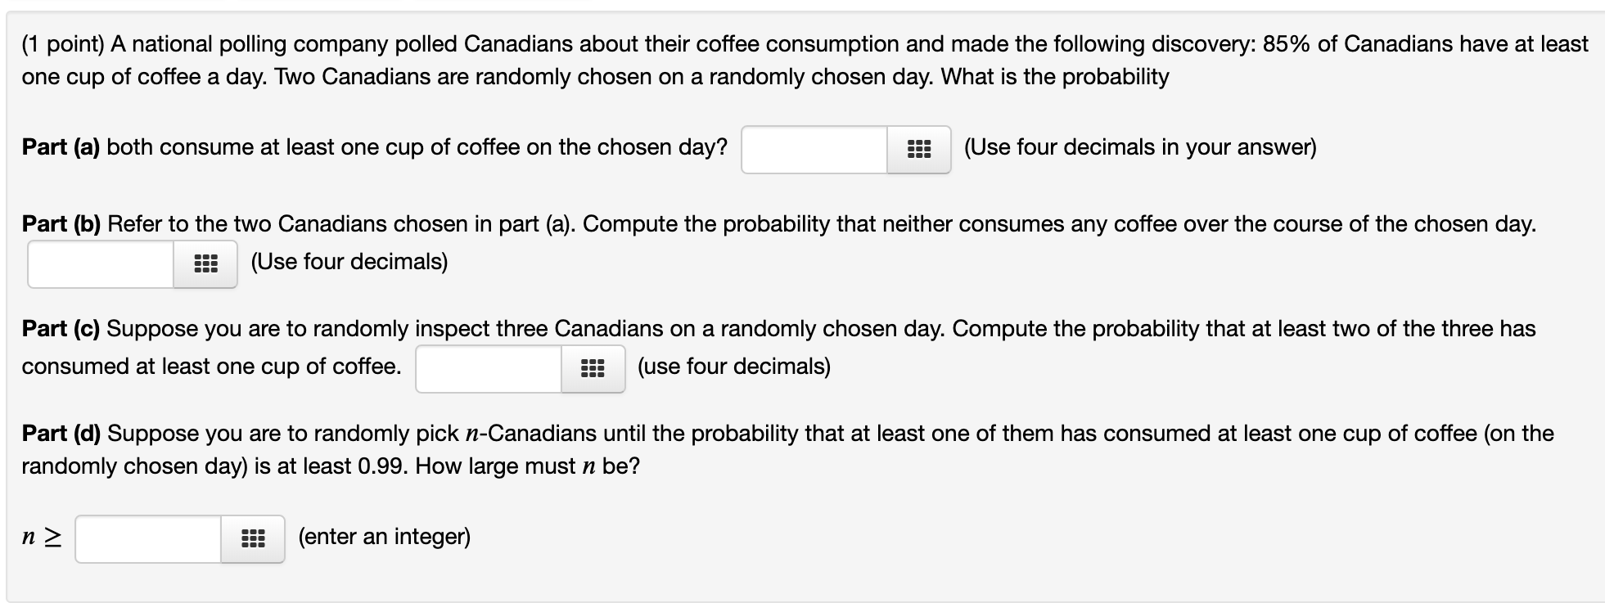This screenshot has width=1605, height=603.
Task: Open the math keypad next to the n field
Action: pos(252,538)
